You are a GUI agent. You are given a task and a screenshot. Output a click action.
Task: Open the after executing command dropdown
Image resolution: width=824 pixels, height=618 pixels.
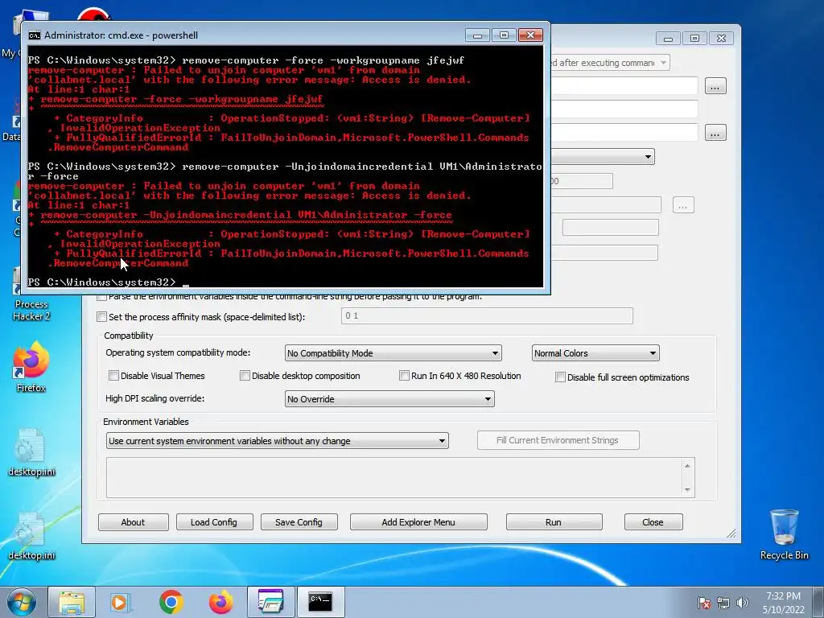pyautogui.click(x=610, y=63)
